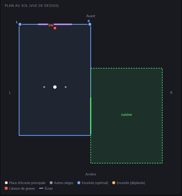Click the legend entry Caisson de graves
This screenshot has width=182, height=196.
20,188
